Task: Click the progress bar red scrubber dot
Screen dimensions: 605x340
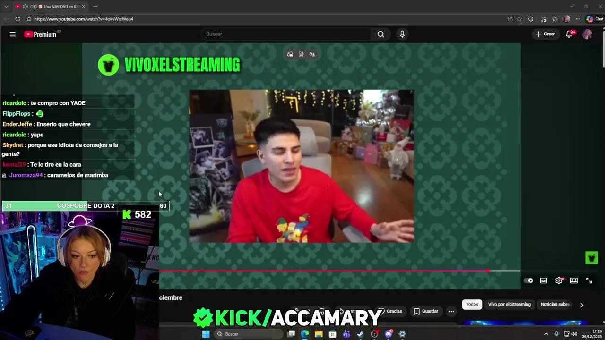Action: pyautogui.click(x=487, y=271)
